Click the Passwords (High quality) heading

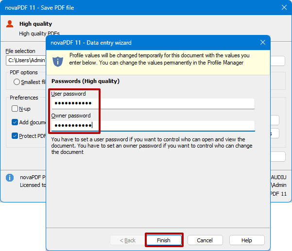click(x=86, y=81)
